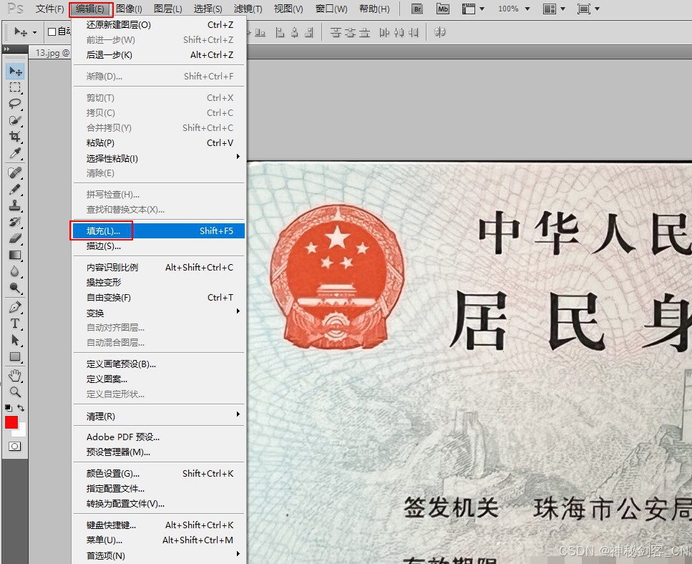Select the Quick Selection tool

(15, 120)
